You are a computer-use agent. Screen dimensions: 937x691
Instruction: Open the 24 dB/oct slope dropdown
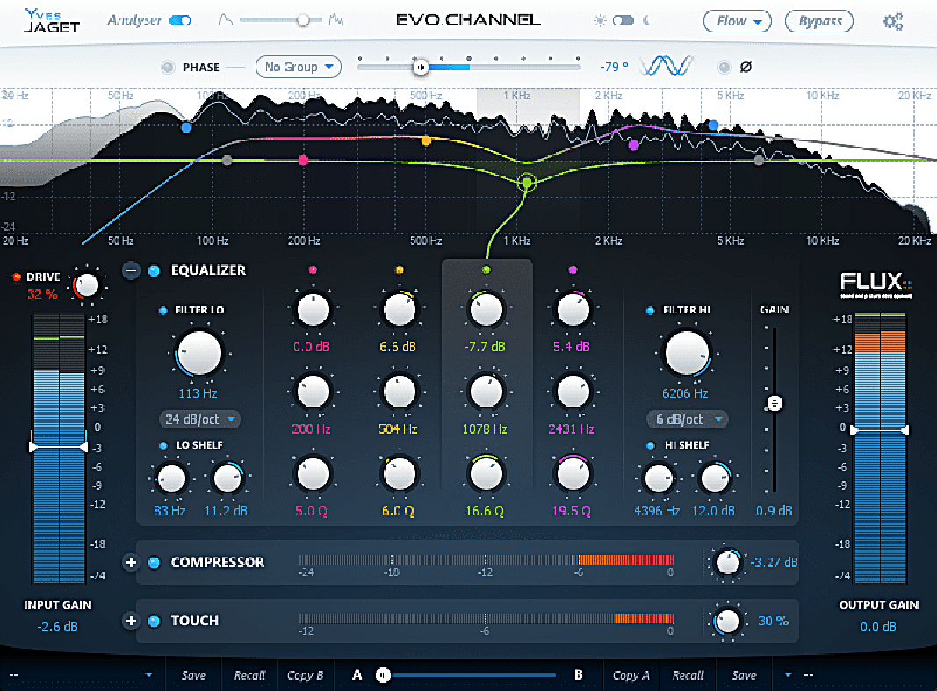[x=199, y=420]
